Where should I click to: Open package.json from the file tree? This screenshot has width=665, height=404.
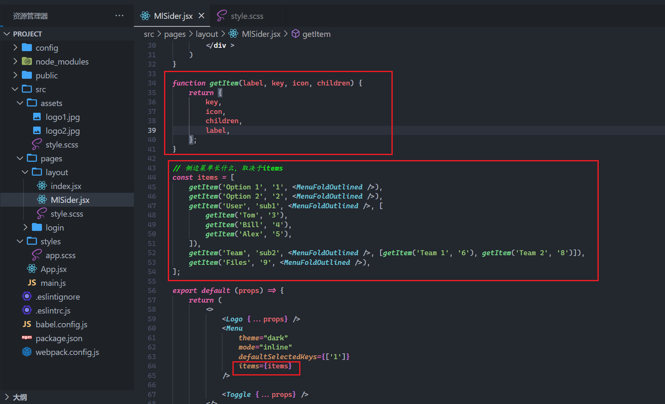(59, 338)
